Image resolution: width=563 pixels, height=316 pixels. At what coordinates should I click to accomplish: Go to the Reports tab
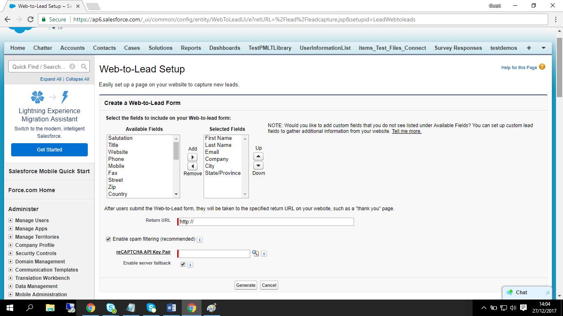click(x=191, y=48)
